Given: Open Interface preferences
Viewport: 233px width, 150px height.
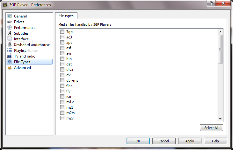Looking at the screenshot, I should point(29,39).
